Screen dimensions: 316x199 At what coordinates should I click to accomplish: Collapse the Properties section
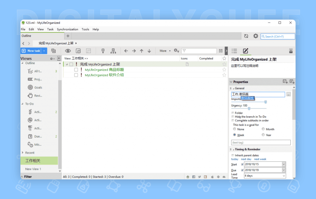tap(231, 82)
